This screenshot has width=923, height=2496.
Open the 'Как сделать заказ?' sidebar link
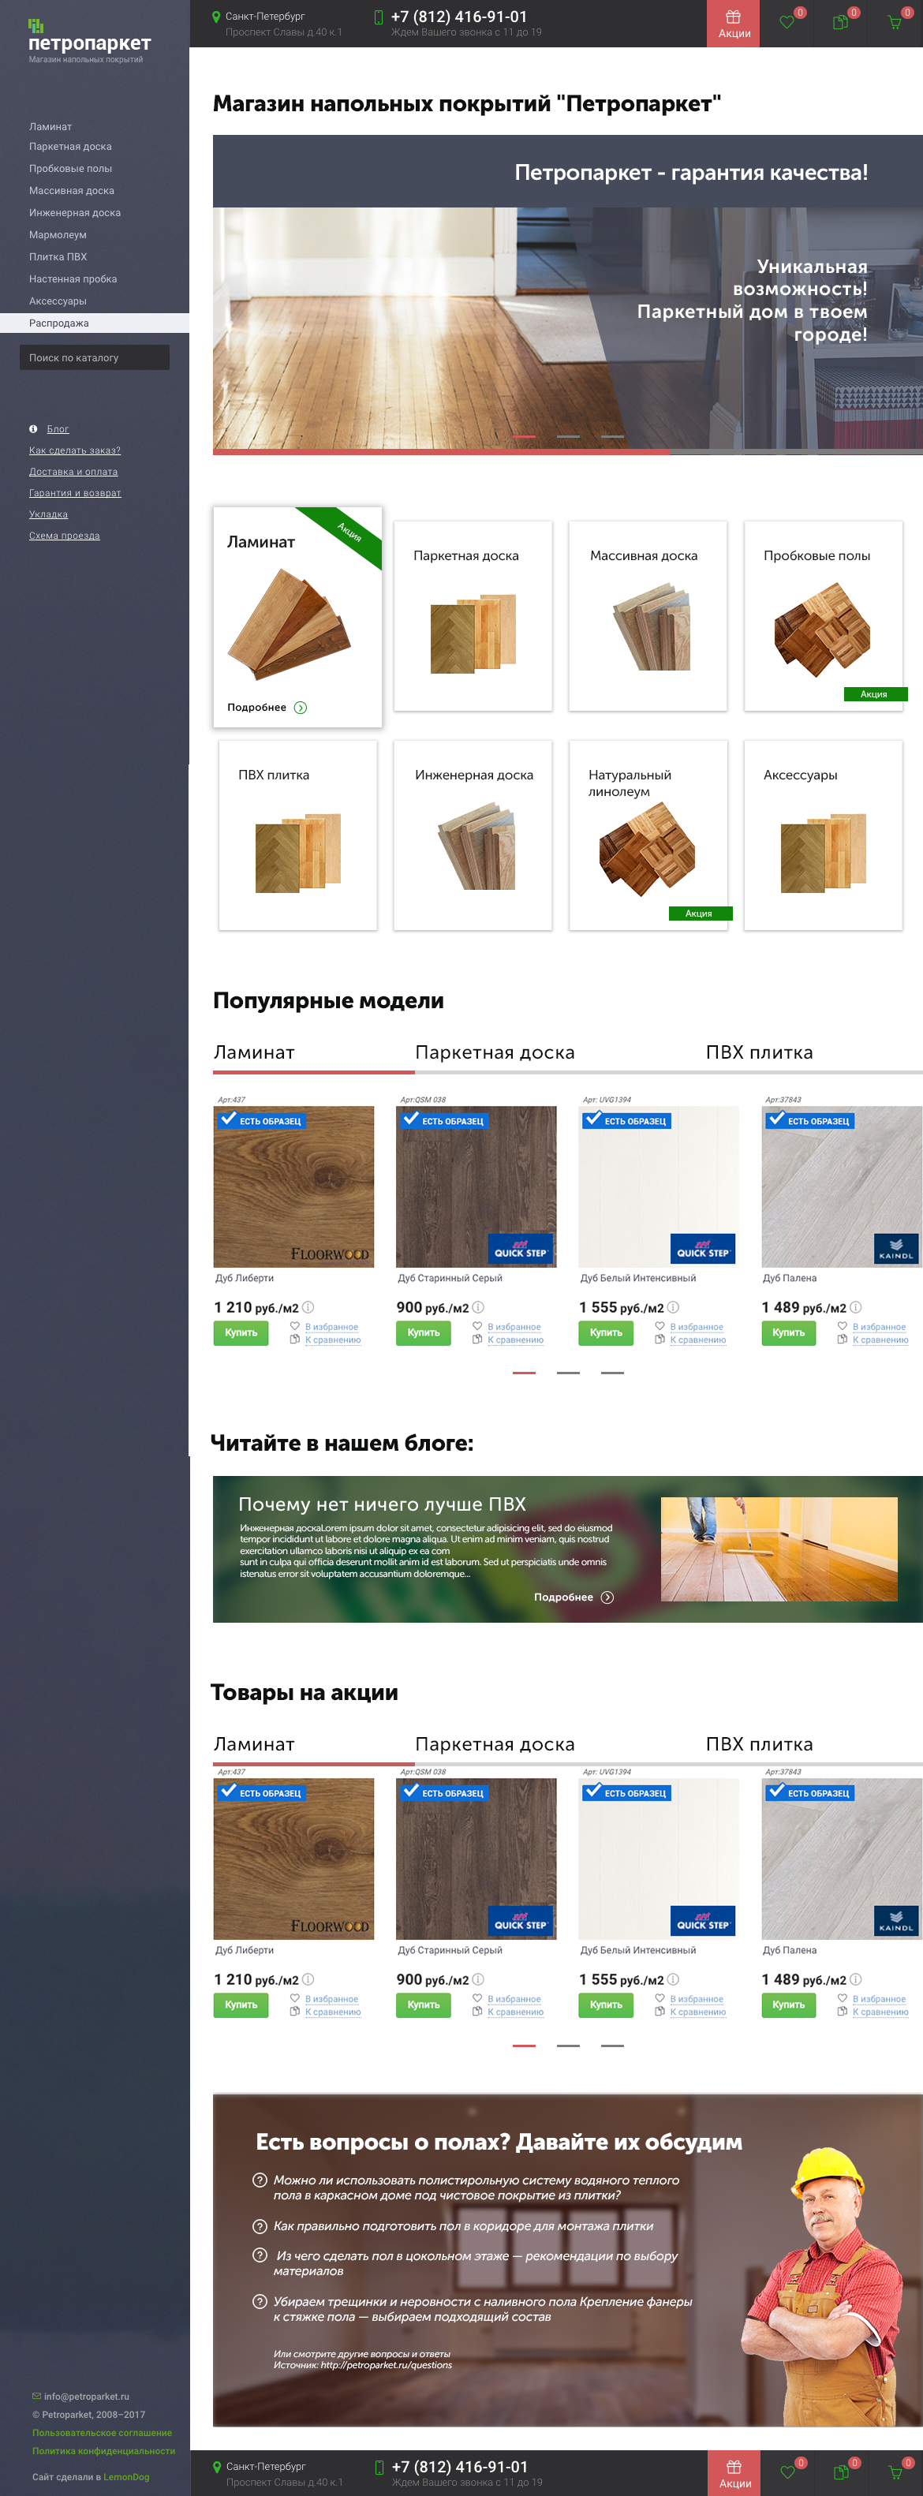click(x=75, y=450)
